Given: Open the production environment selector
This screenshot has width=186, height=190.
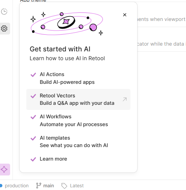Looking at the screenshot, I should (x=14, y=186).
